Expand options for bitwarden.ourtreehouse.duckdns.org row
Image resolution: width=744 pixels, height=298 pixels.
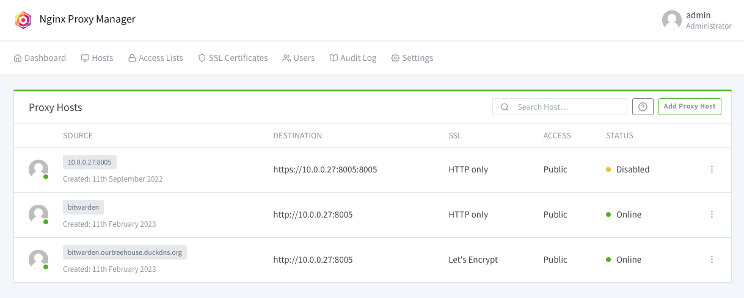712,260
